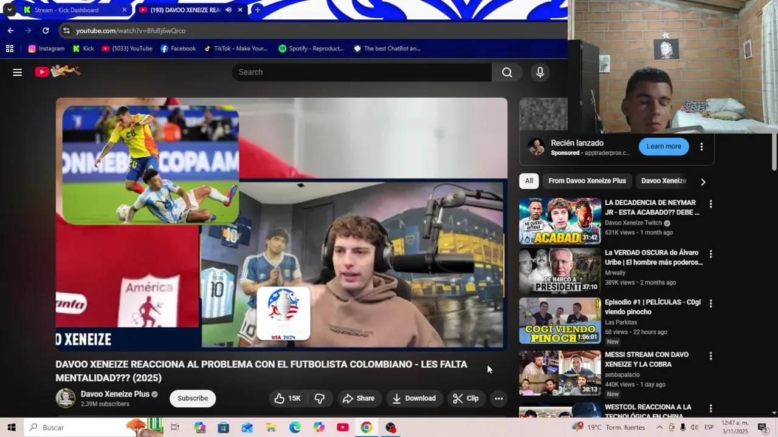The height and width of the screenshot is (437, 778).
Task: Open the Cogí viendo Pinocho thumbnail
Action: (x=560, y=320)
